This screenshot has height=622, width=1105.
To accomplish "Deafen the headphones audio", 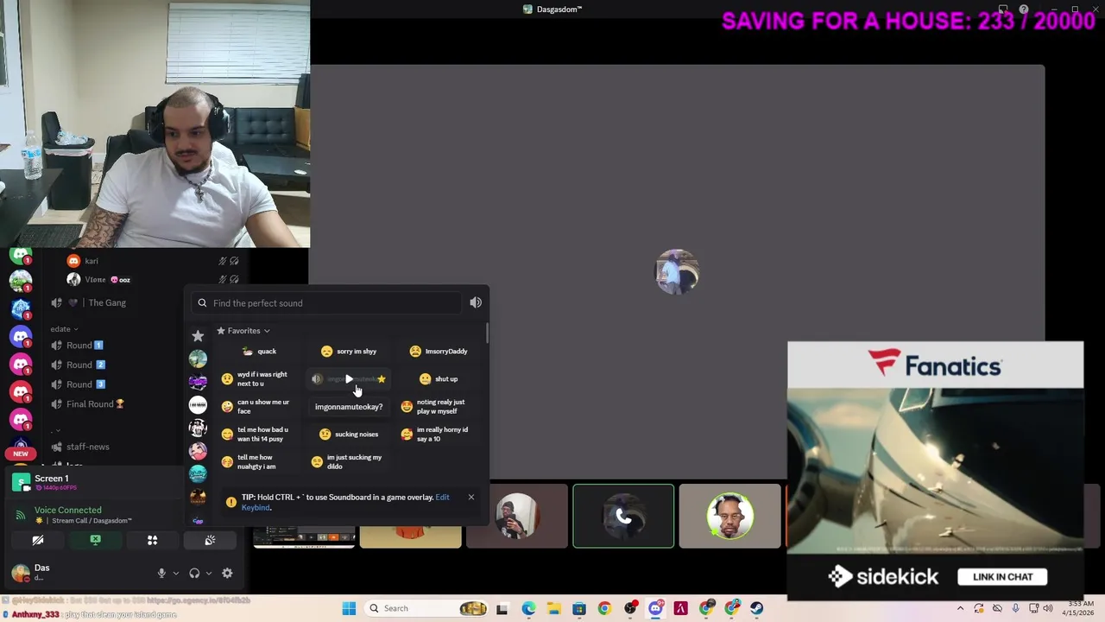I will (x=194, y=573).
